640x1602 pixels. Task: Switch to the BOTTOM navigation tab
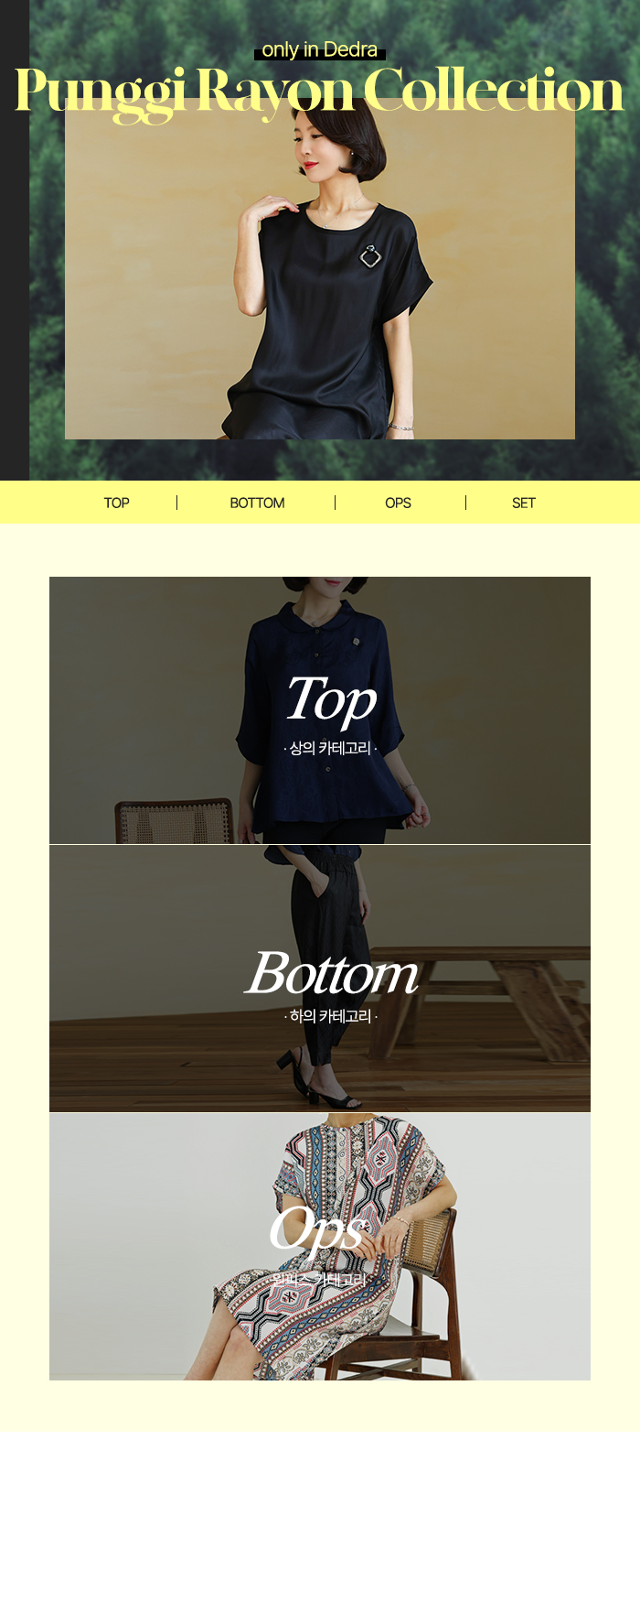coord(257,503)
